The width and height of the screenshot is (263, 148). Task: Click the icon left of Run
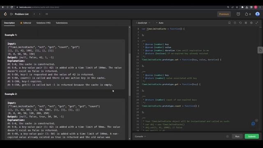pyautogui.click(x=227, y=136)
